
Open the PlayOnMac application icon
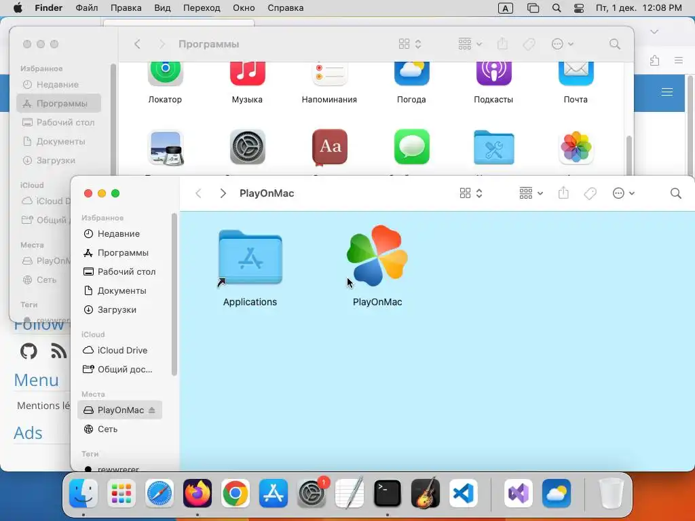point(377,256)
